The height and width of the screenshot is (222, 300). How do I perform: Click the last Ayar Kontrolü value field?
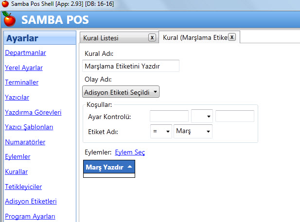click(x=234, y=116)
